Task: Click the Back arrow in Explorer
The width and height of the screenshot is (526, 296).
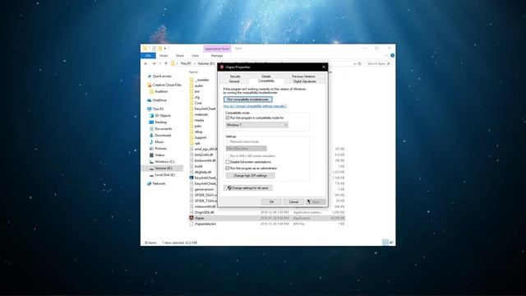Action: (x=146, y=63)
